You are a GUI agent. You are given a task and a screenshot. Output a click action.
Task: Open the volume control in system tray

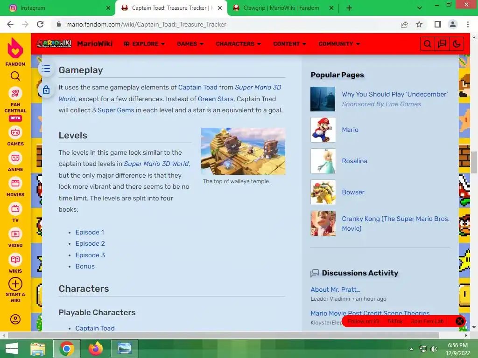[434, 349]
